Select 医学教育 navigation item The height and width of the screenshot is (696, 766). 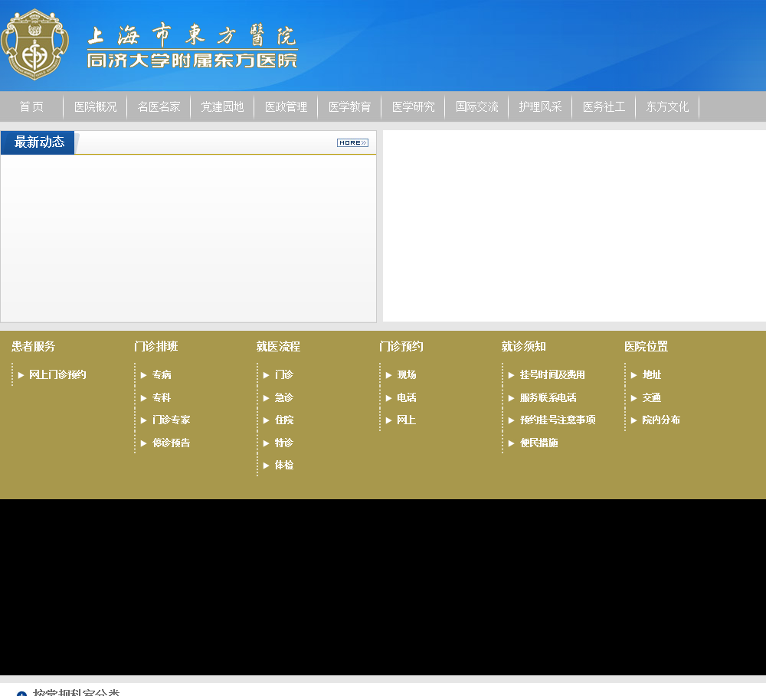click(349, 106)
